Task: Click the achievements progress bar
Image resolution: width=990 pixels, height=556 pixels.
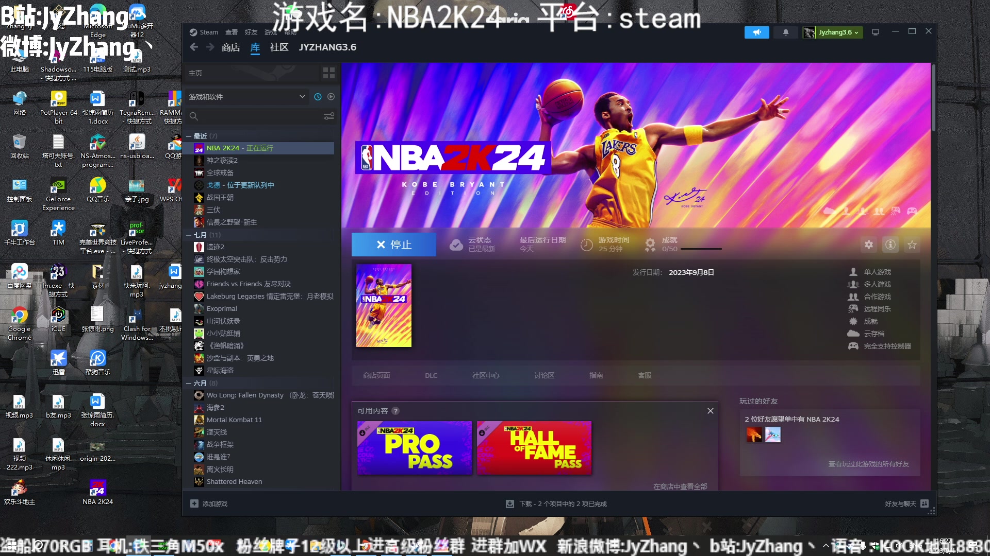Action: (701, 249)
